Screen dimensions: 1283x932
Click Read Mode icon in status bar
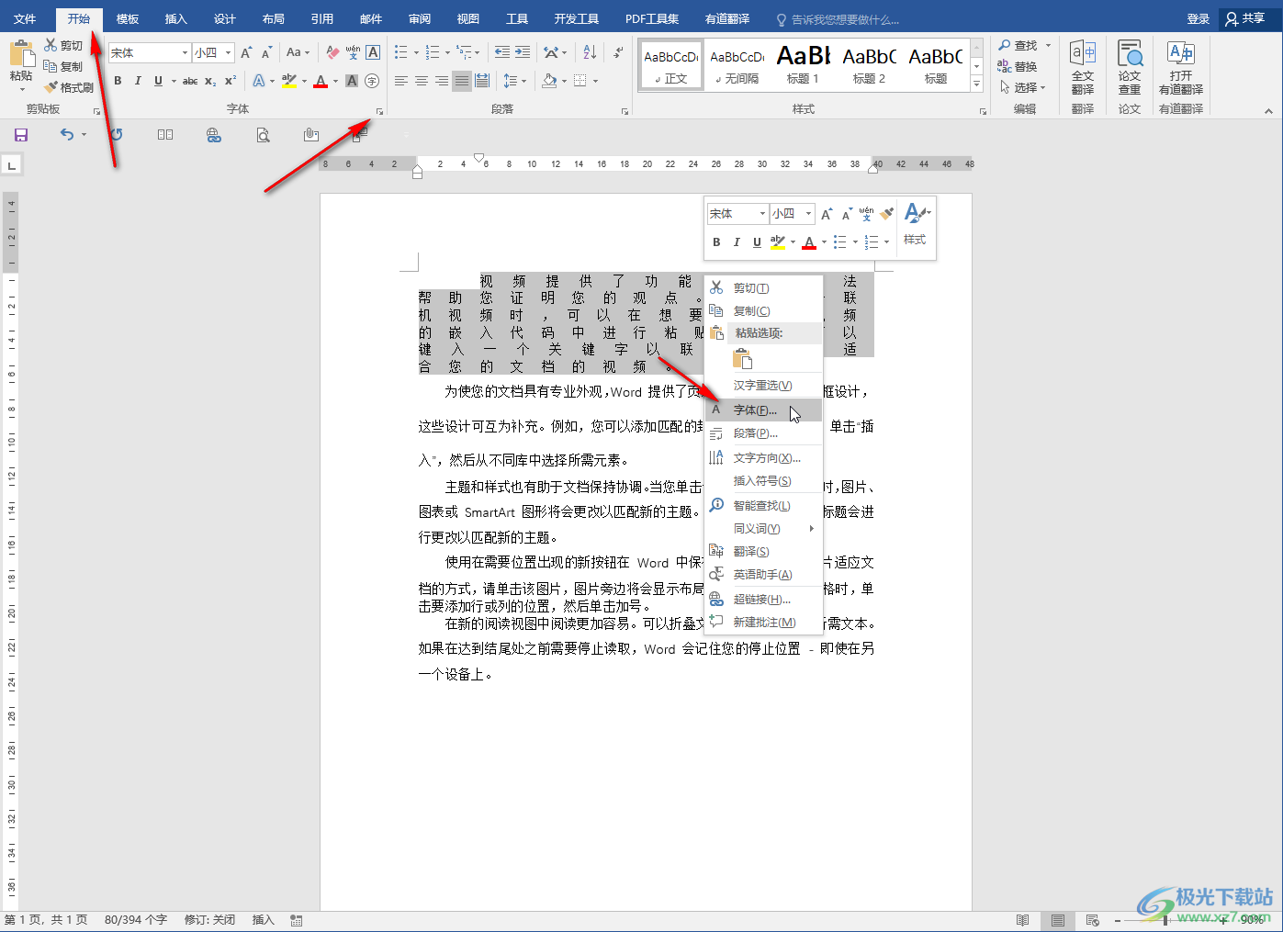[1023, 920]
